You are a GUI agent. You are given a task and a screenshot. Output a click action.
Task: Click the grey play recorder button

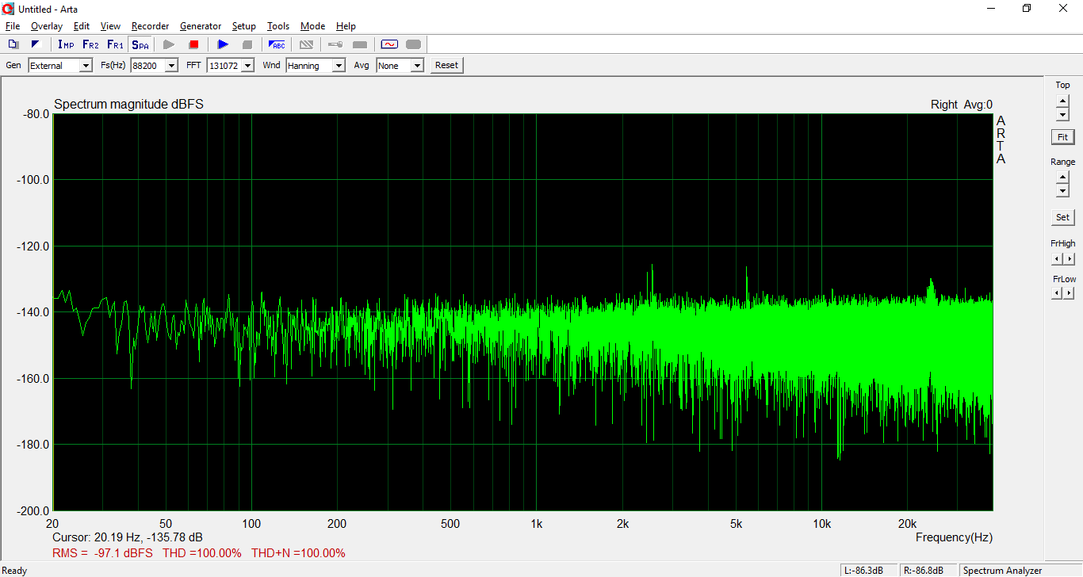click(169, 44)
